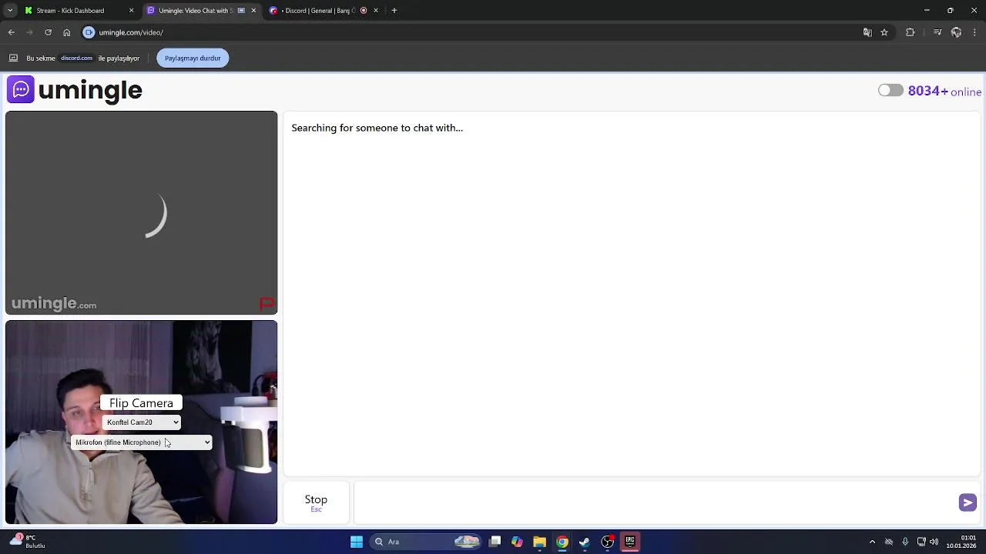Click the screen-share icon in the sharing bar

(13, 58)
